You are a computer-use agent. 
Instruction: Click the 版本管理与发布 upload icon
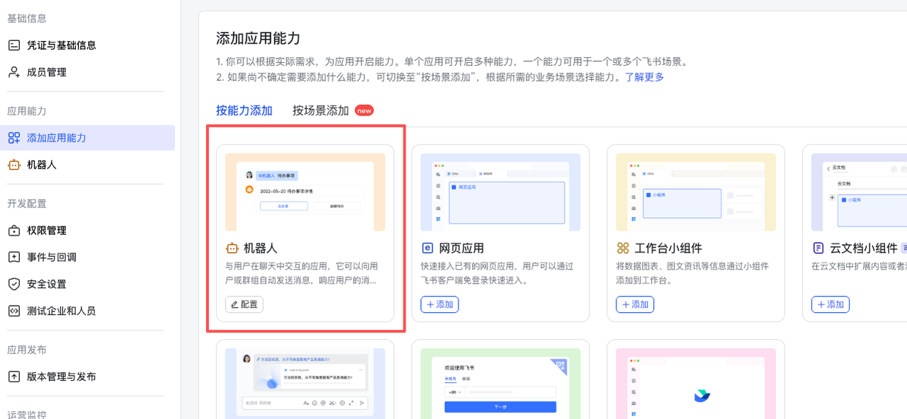coord(14,377)
